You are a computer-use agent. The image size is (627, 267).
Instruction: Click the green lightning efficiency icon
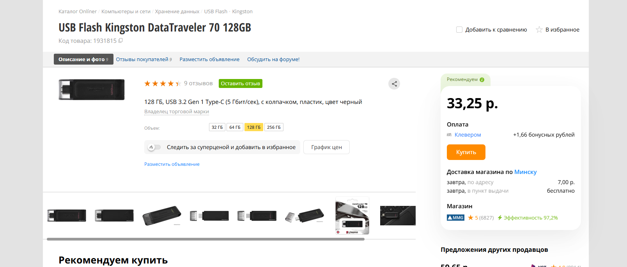(499, 218)
